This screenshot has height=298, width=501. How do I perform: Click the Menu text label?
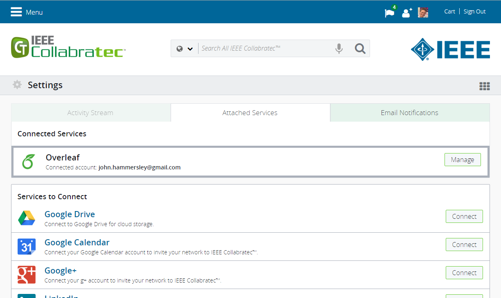(34, 12)
